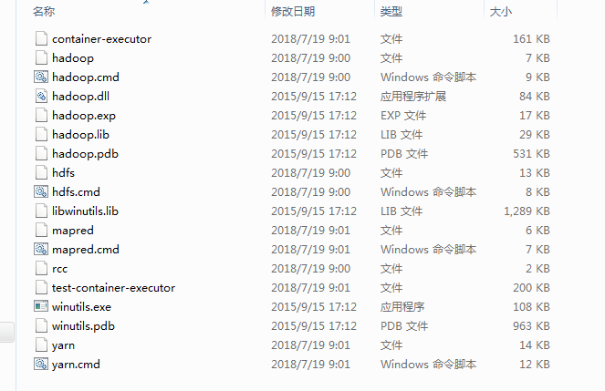
Task: Select the hadoop.dll file icon
Action: coord(40,97)
